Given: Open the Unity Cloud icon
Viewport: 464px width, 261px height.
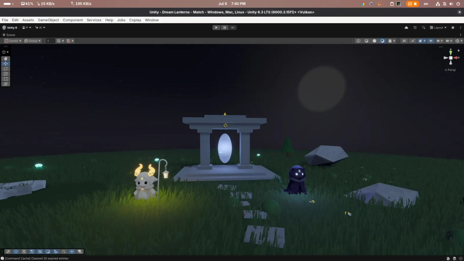Looking at the screenshot, I should (x=406, y=27).
